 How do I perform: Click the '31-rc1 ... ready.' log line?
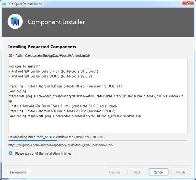click(63, 106)
